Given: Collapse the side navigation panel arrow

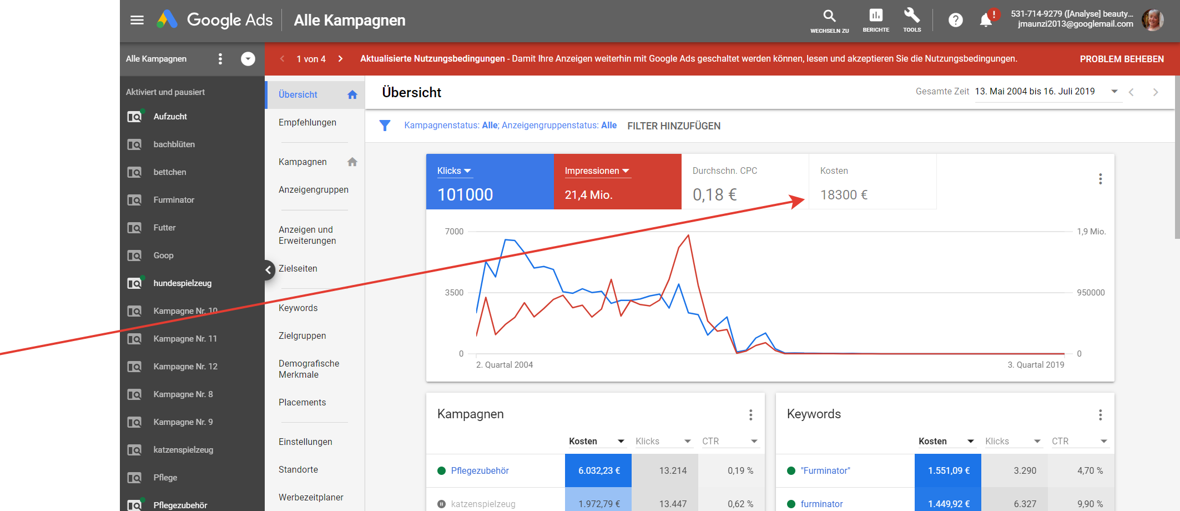Looking at the screenshot, I should coord(269,270).
